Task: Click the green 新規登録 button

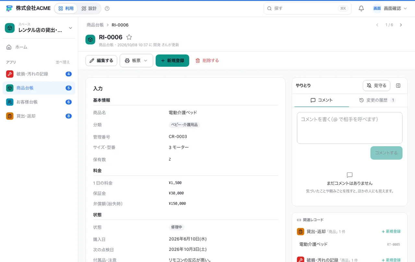Action: 172,61
